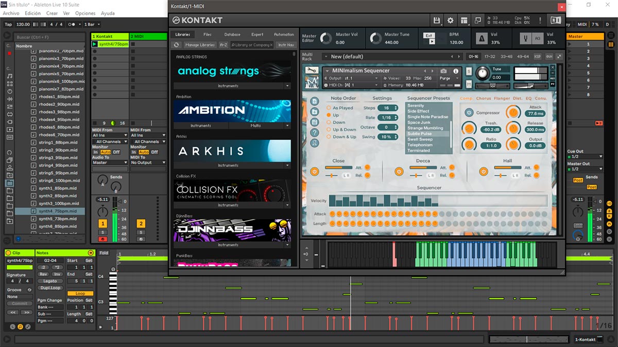Click the MINImalism reset arrows icon
618x347 pixels.
(314, 143)
